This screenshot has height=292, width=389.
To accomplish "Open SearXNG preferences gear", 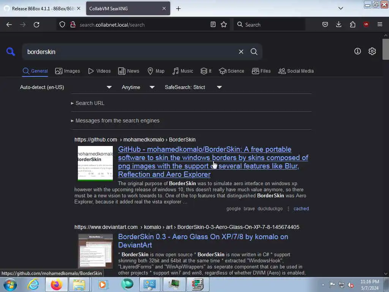I will (372, 51).
